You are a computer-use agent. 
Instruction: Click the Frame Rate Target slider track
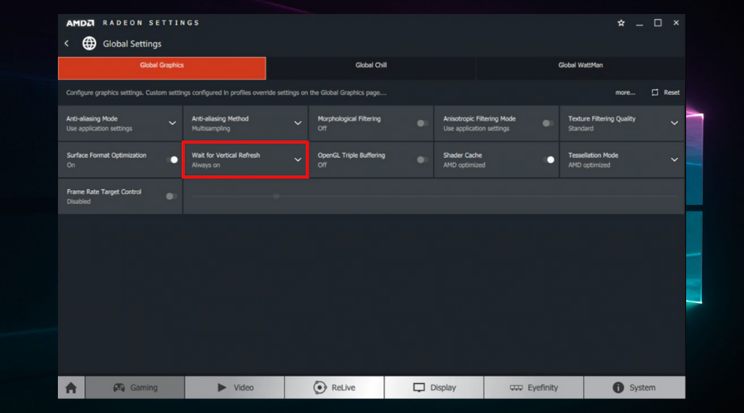[434, 197]
